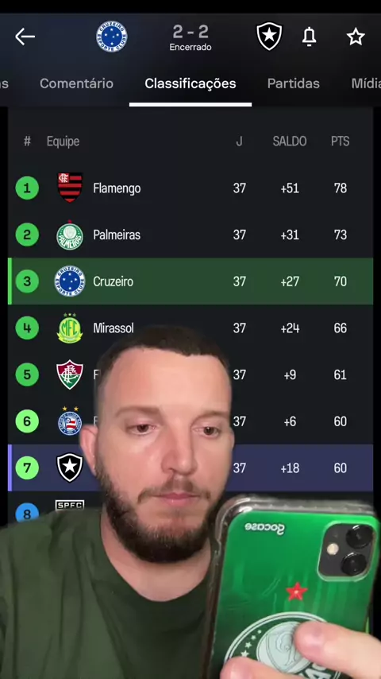Viewport: 381px width, 679px height.
Task: Click the SPFC crest icon
Action: [x=70, y=506]
